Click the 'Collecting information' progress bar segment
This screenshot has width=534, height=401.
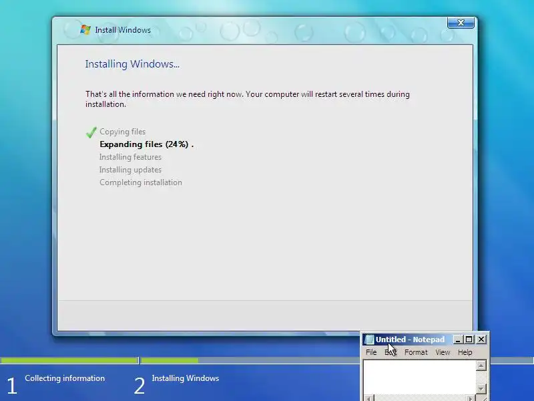(x=69, y=360)
